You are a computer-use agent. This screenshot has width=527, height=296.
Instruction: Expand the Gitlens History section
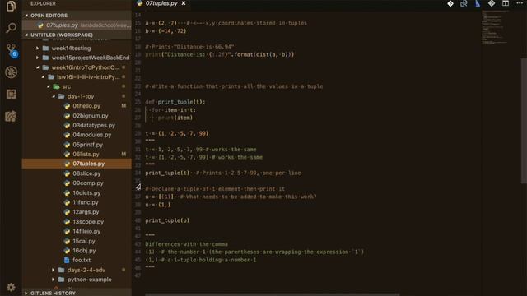[77, 293]
